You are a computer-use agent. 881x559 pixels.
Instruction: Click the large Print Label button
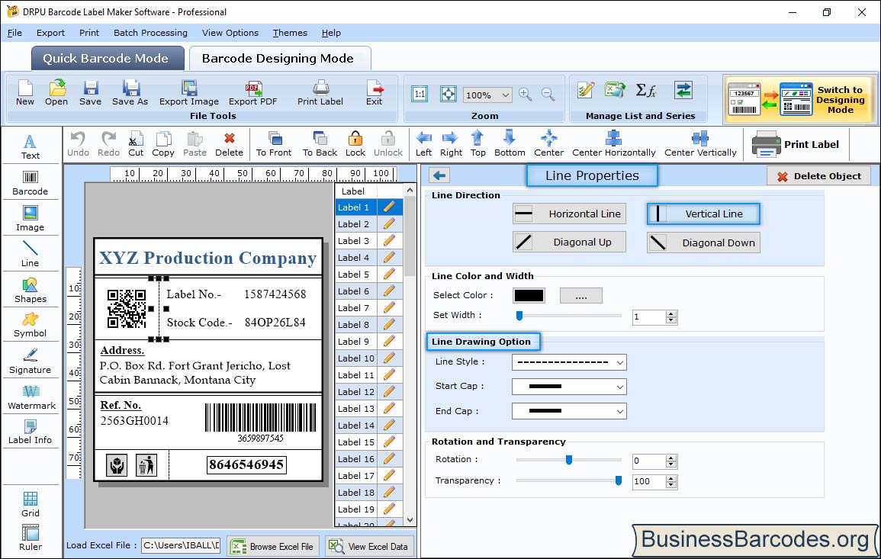coord(796,144)
